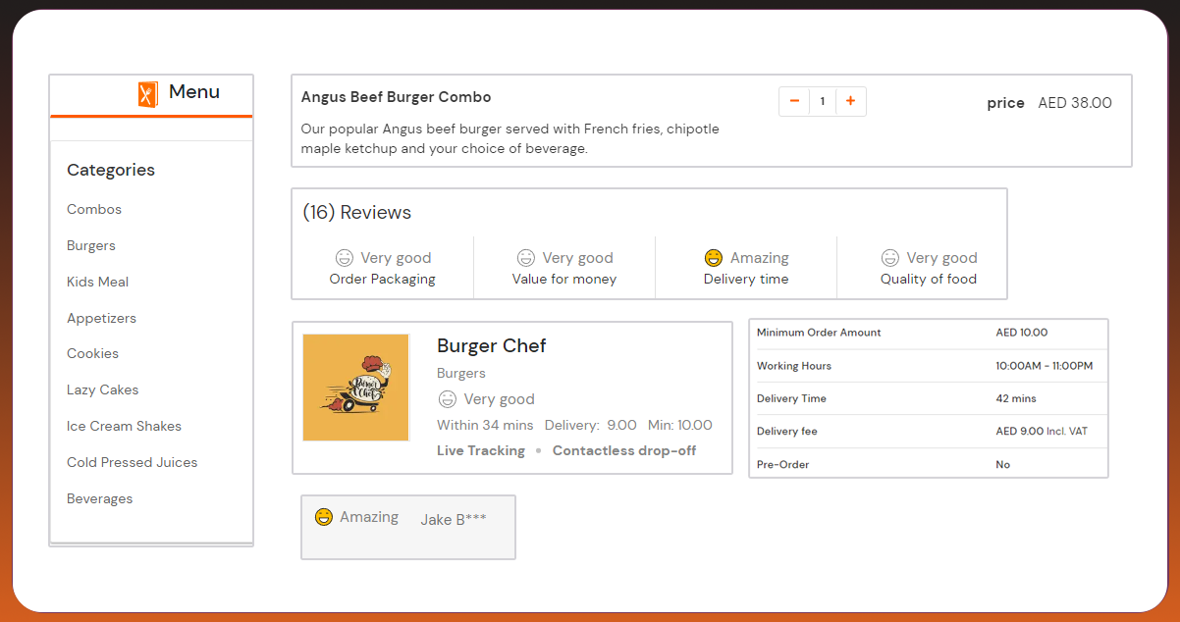The width and height of the screenshot is (1180, 622).
Task: Click the Value for money smiley icon
Action: point(526,258)
